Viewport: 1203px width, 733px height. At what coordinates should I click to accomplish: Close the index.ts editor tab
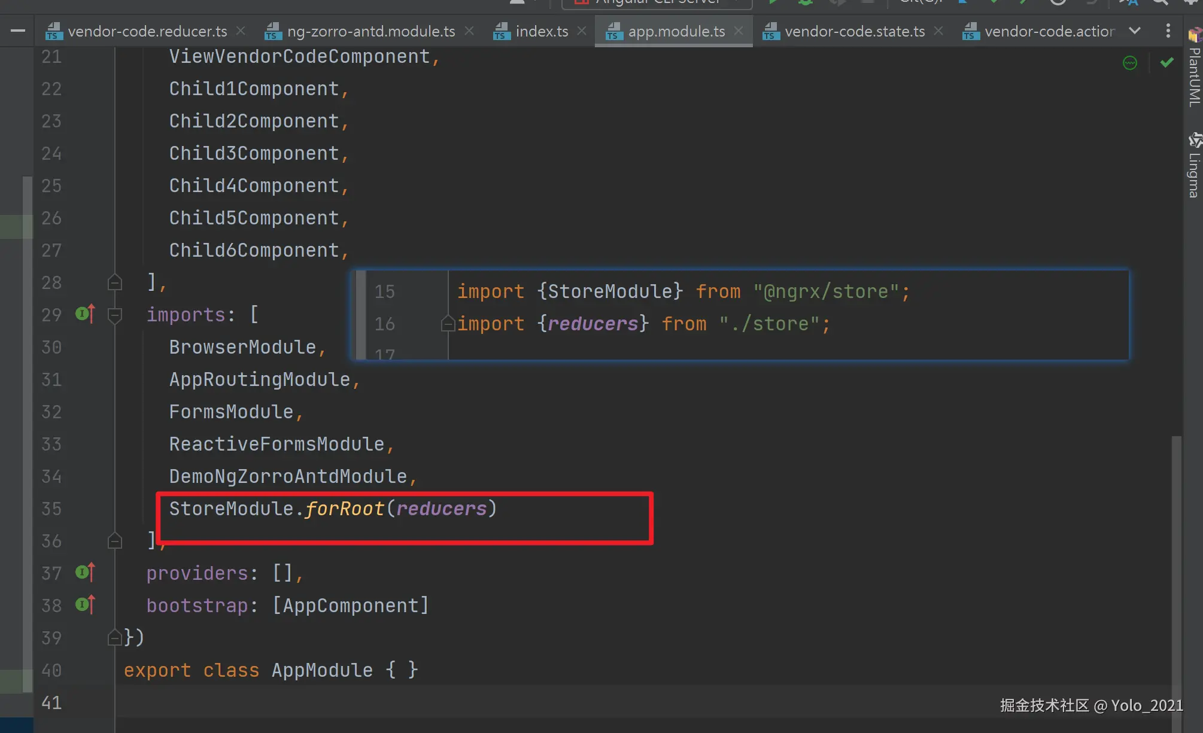click(582, 31)
